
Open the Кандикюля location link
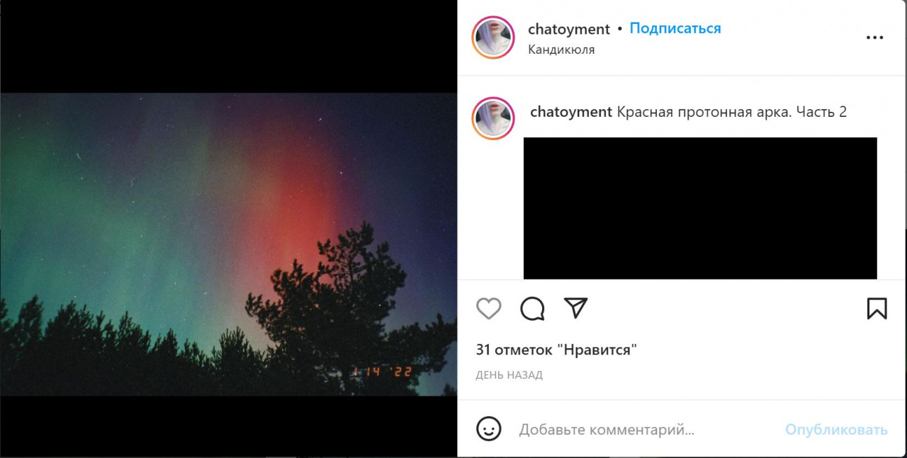pyautogui.click(x=561, y=50)
